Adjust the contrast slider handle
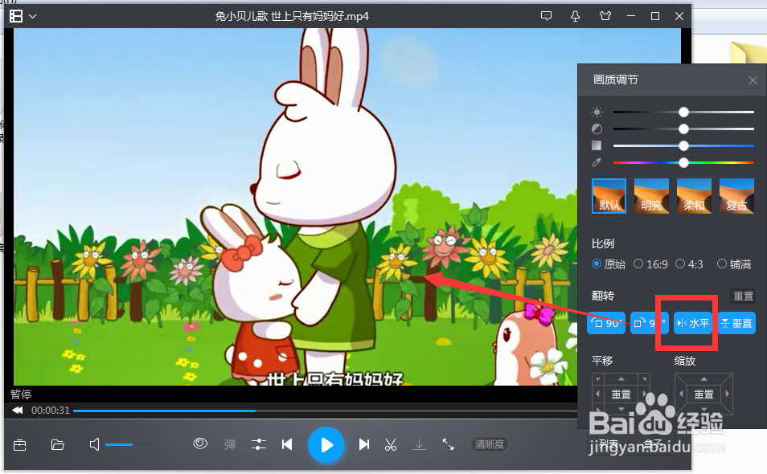Screen dimensions: 767x474 684,129
